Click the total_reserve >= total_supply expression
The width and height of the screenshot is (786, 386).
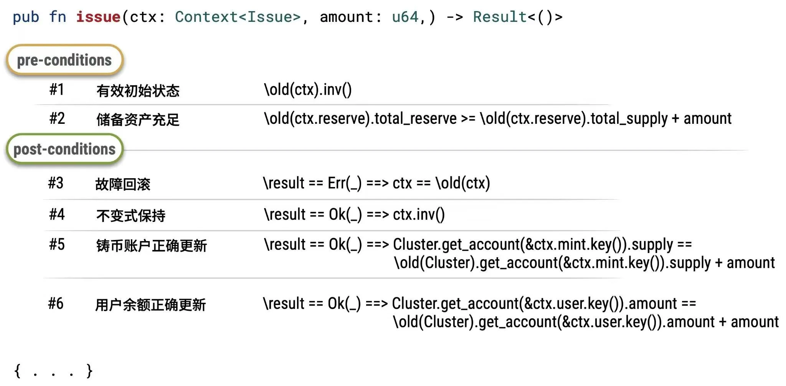click(497, 119)
